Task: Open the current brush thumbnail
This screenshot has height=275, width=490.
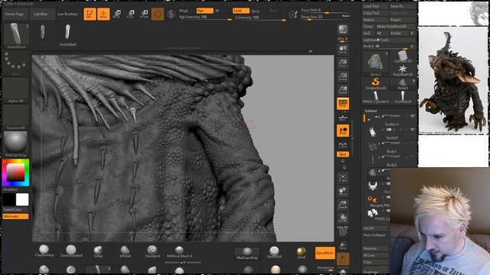Action: tap(17, 36)
